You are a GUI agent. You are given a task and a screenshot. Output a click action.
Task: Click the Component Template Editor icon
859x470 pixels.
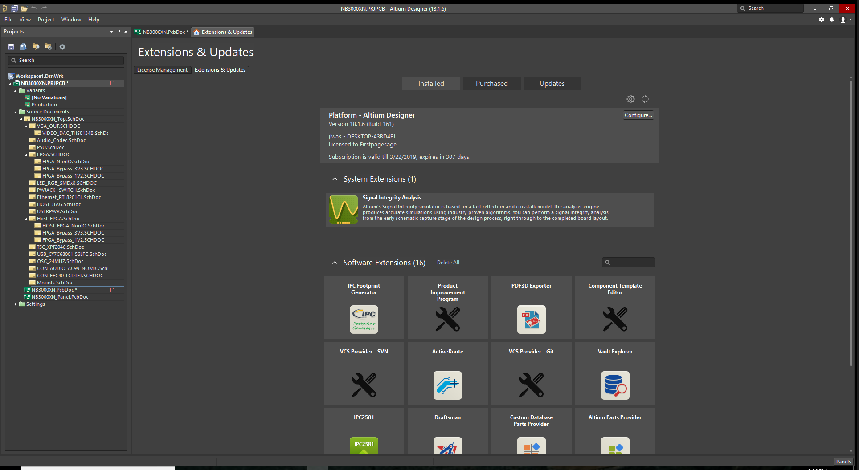615,320
